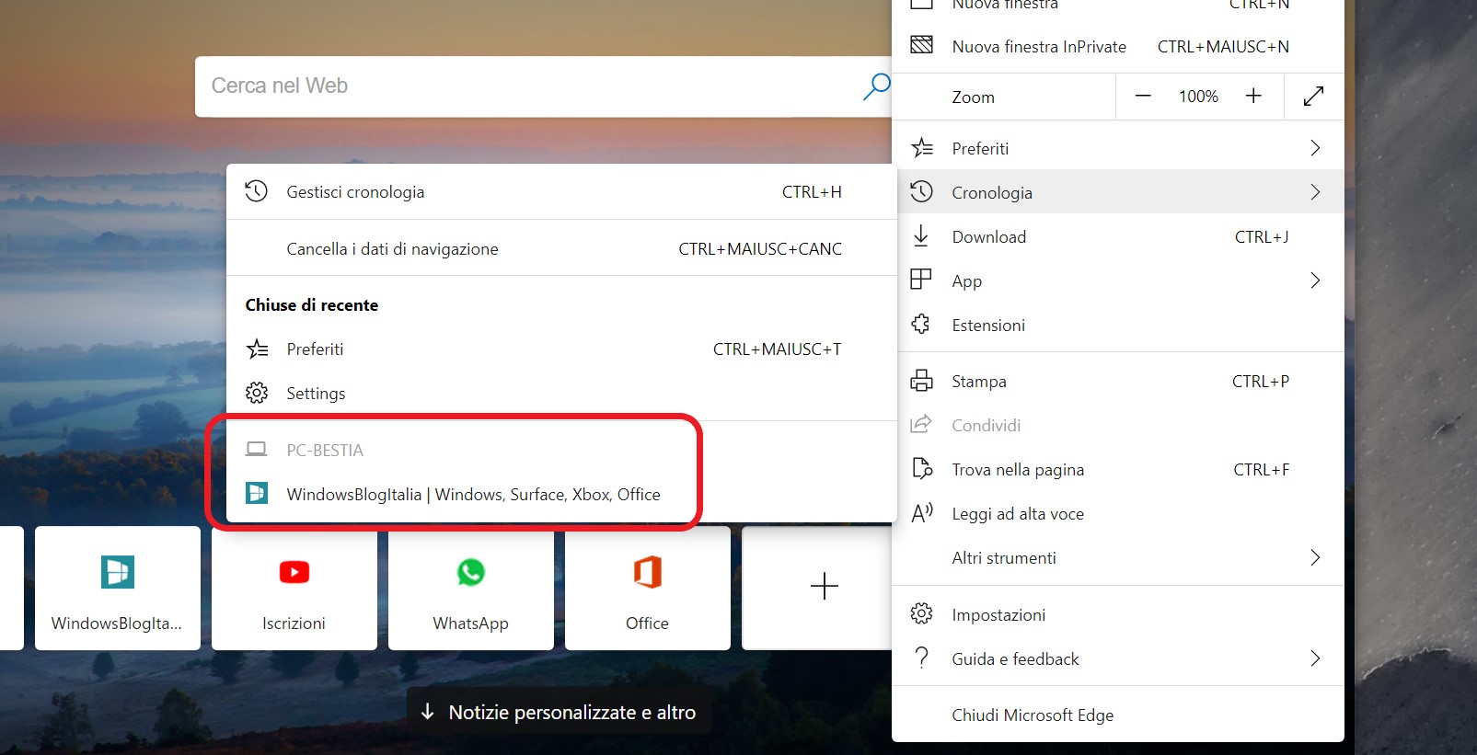Open WindowsBlogItalia synced tab entry
Screen dimensions: 1477x755
pos(561,494)
